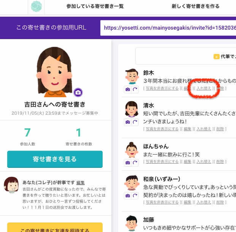The image size is (236, 232).
Task: Click 入れ替え link in 清水's message
Action: tap(204, 129)
